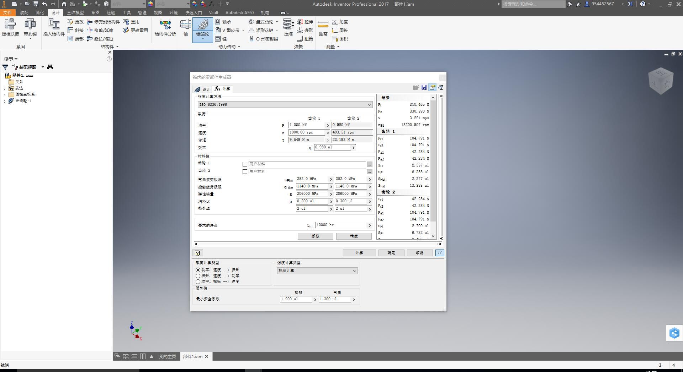Click the 修剪到结构件 trim to frame tool
This screenshot has width=683, height=372.
(x=104, y=22)
